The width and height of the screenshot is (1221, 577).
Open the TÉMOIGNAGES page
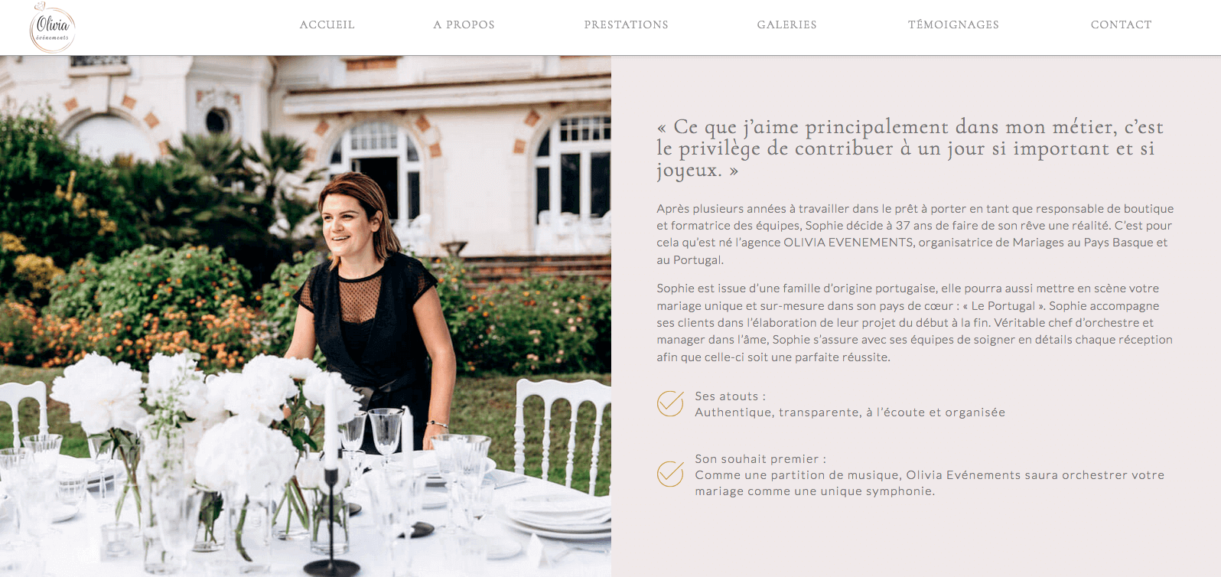(953, 24)
